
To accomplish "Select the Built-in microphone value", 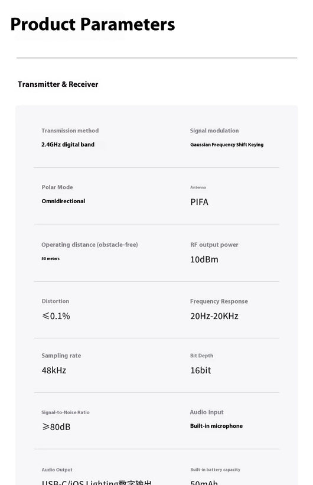I will point(216,426).
